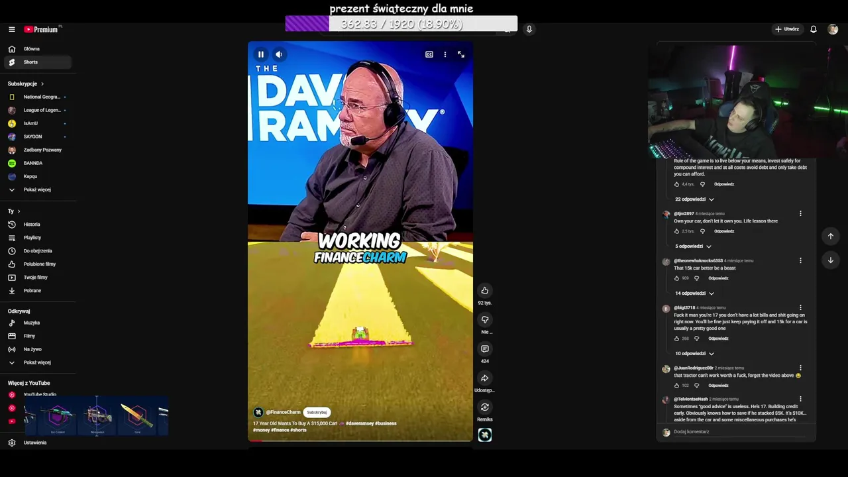
Task: Open the sound source thumbnail
Action: coord(485,435)
